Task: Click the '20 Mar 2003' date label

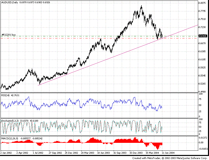Action: pos(87,153)
